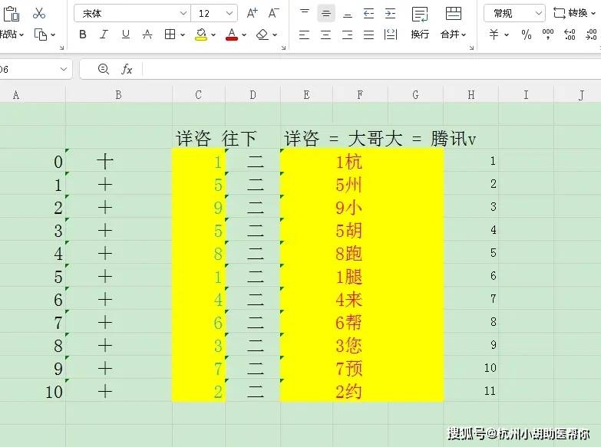The height and width of the screenshot is (447, 601).
Task: Open font settings dialog launcher
Action: [283, 48]
